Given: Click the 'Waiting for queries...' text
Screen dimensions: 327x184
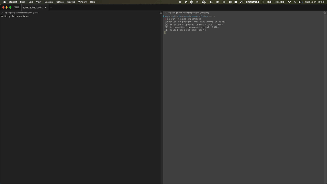Looking at the screenshot, I should 16,16.
